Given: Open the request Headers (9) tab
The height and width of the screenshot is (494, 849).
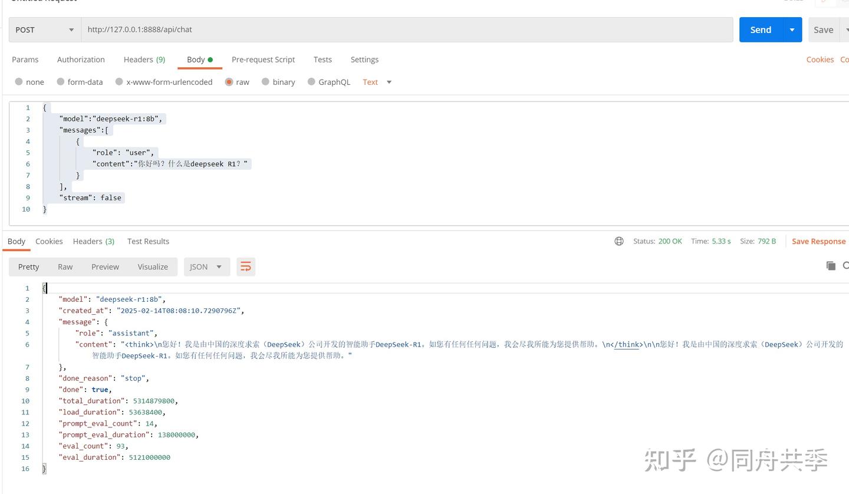Looking at the screenshot, I should pos(144,60).
